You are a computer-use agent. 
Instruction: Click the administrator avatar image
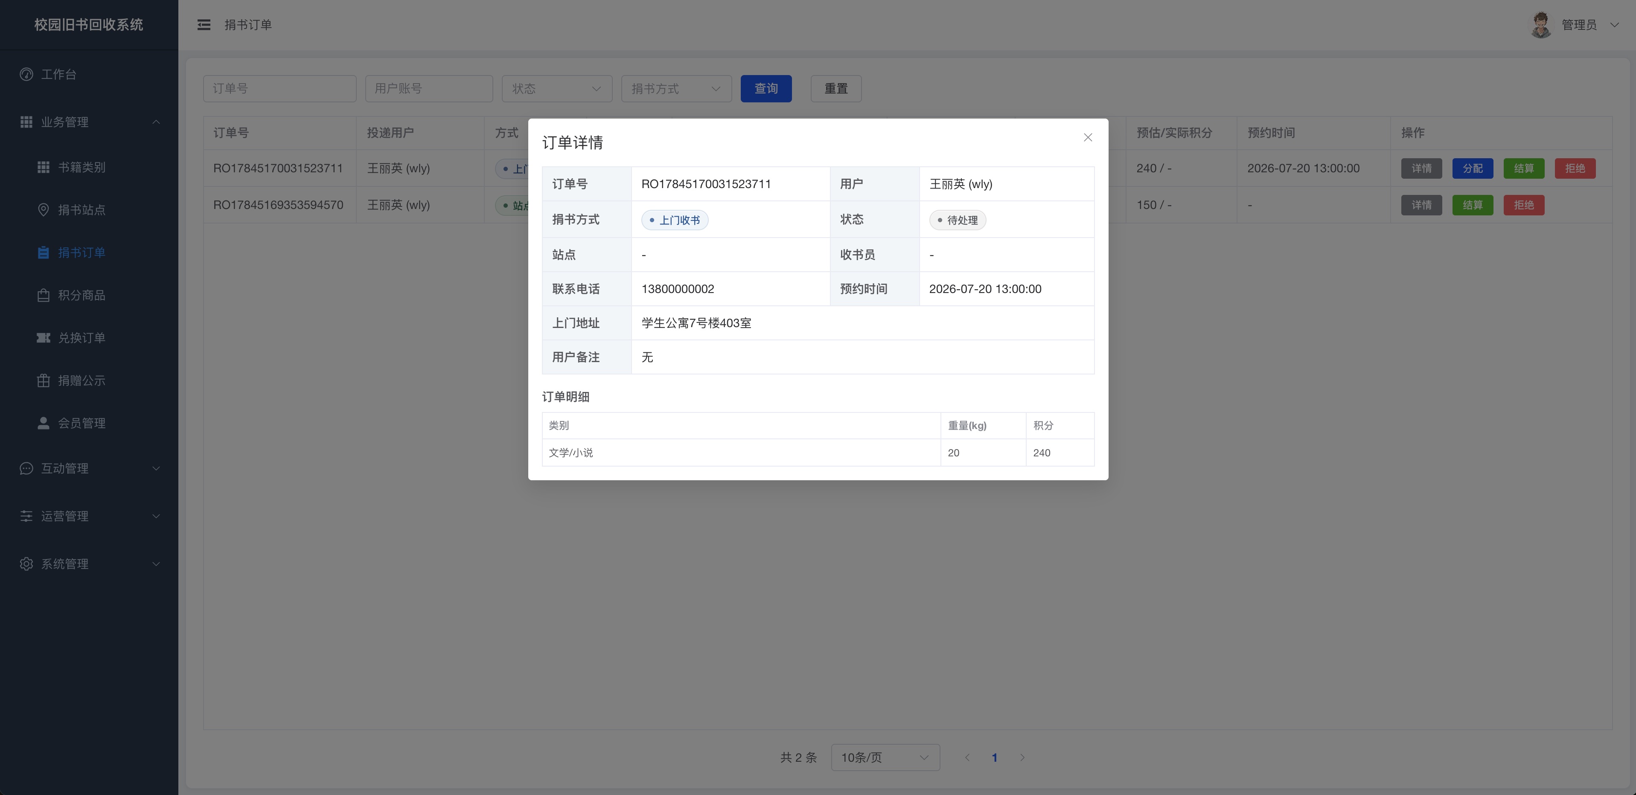coord(1541,25)
